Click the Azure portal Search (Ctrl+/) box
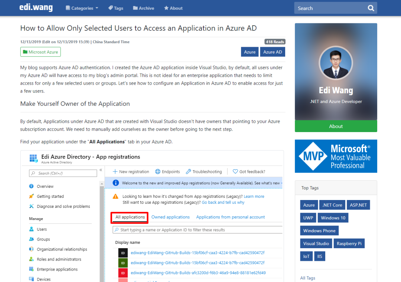This screenshot has width=401, height=282. [63, 173]
